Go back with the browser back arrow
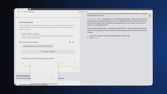Viewport: 167px width, 94px height. (15, 11)
